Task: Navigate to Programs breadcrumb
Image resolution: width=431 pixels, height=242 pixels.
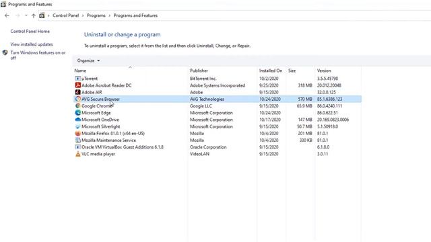Action: (x=96, y=15)
